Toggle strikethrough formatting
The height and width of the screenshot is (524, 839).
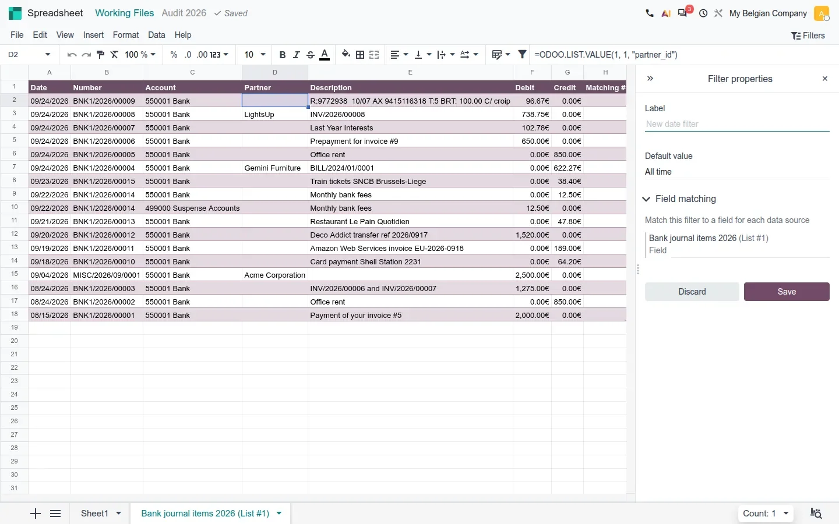311,55
